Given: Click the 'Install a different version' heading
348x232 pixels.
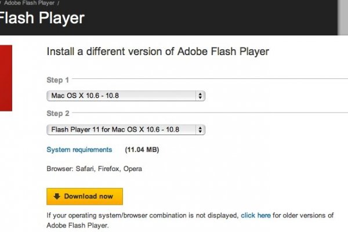Looking at the screenshot, I should point(158,51).
